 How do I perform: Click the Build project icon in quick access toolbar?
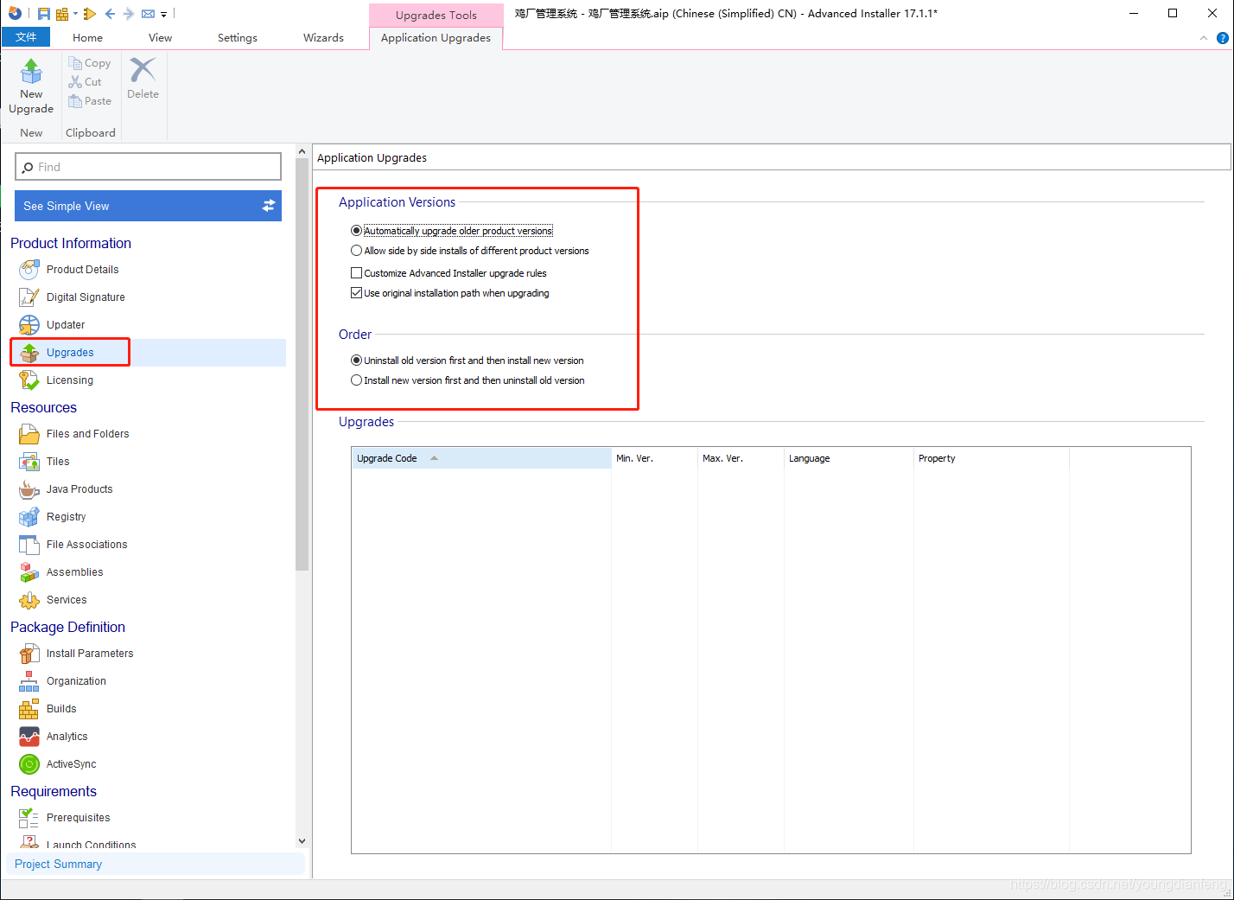coord(62,14)
